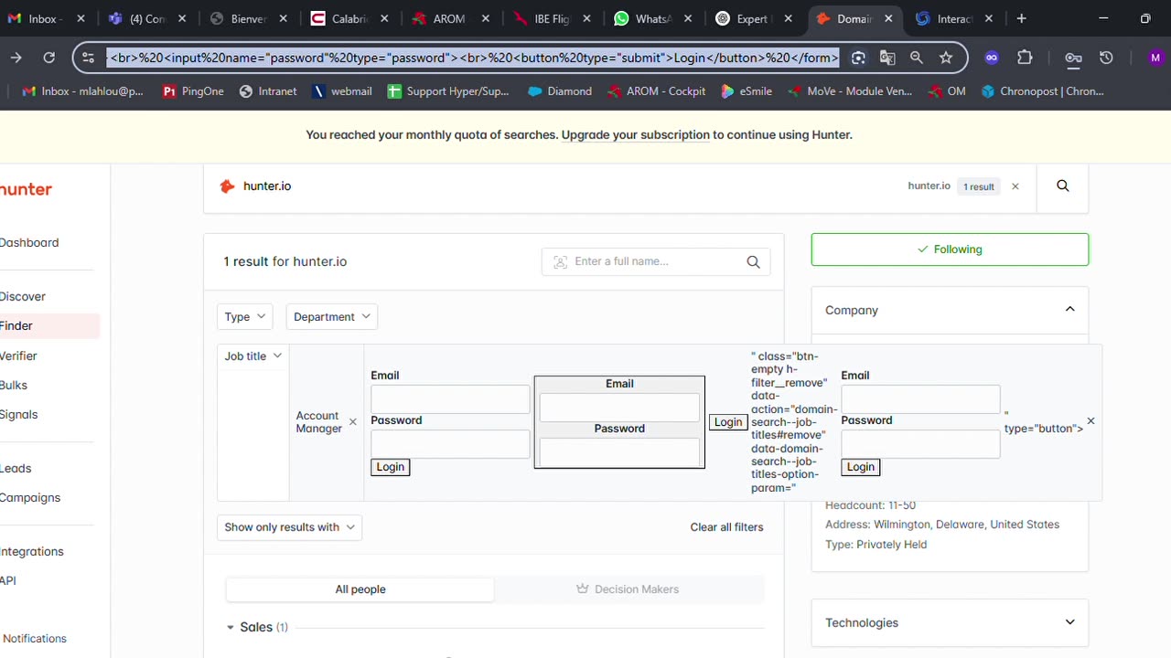This screenshot has height=658, width=1171.
Task: Click the Login button before type="button"> text
Action: coord(860,467)
